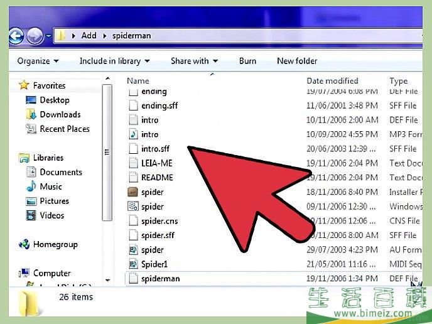Click spider Windows settings gear icon
This screenshot has height=324, width=432.
pyautogui.click(x=133, y=206)
